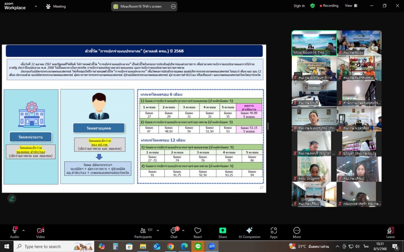Viewport: 404px width, 252px height.
Task: Open the View layout menu
Action: pyautogui.click(x=351, y=6)
